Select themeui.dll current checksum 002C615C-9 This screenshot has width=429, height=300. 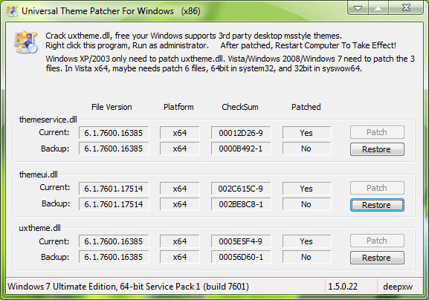[x=241, y=189]
